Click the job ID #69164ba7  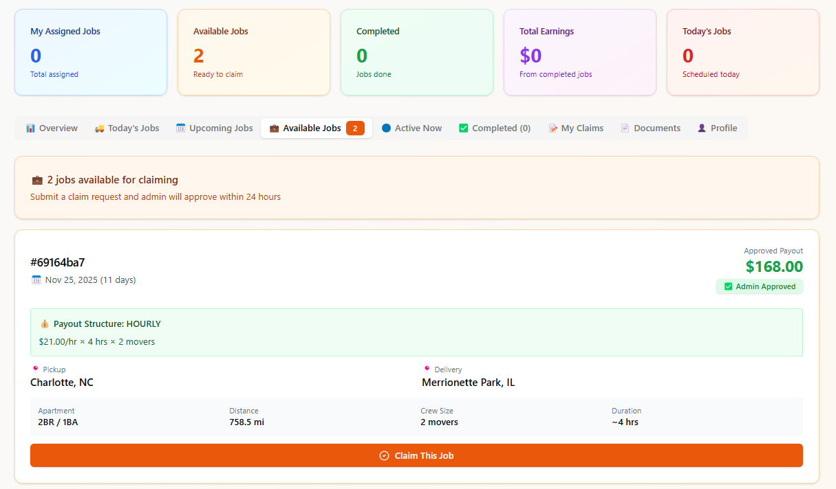58,262
